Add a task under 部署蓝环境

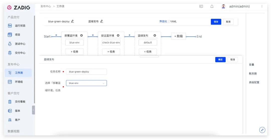pos(75,52)
